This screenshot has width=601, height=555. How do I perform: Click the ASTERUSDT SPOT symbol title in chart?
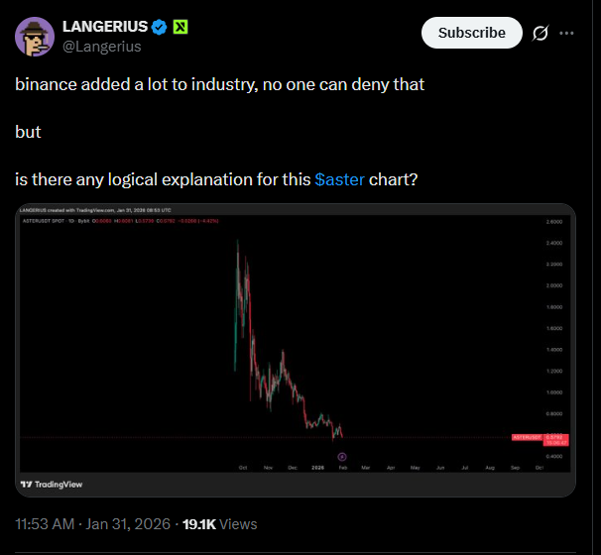point(42,220)
